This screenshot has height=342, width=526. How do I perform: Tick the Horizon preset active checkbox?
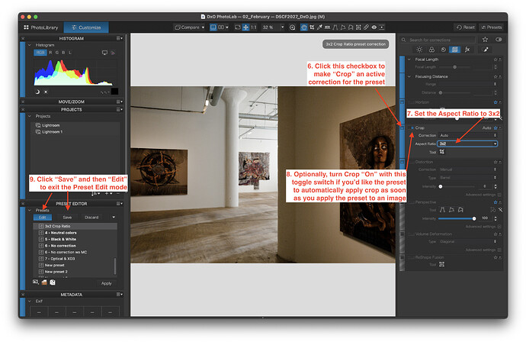point(403,102)
